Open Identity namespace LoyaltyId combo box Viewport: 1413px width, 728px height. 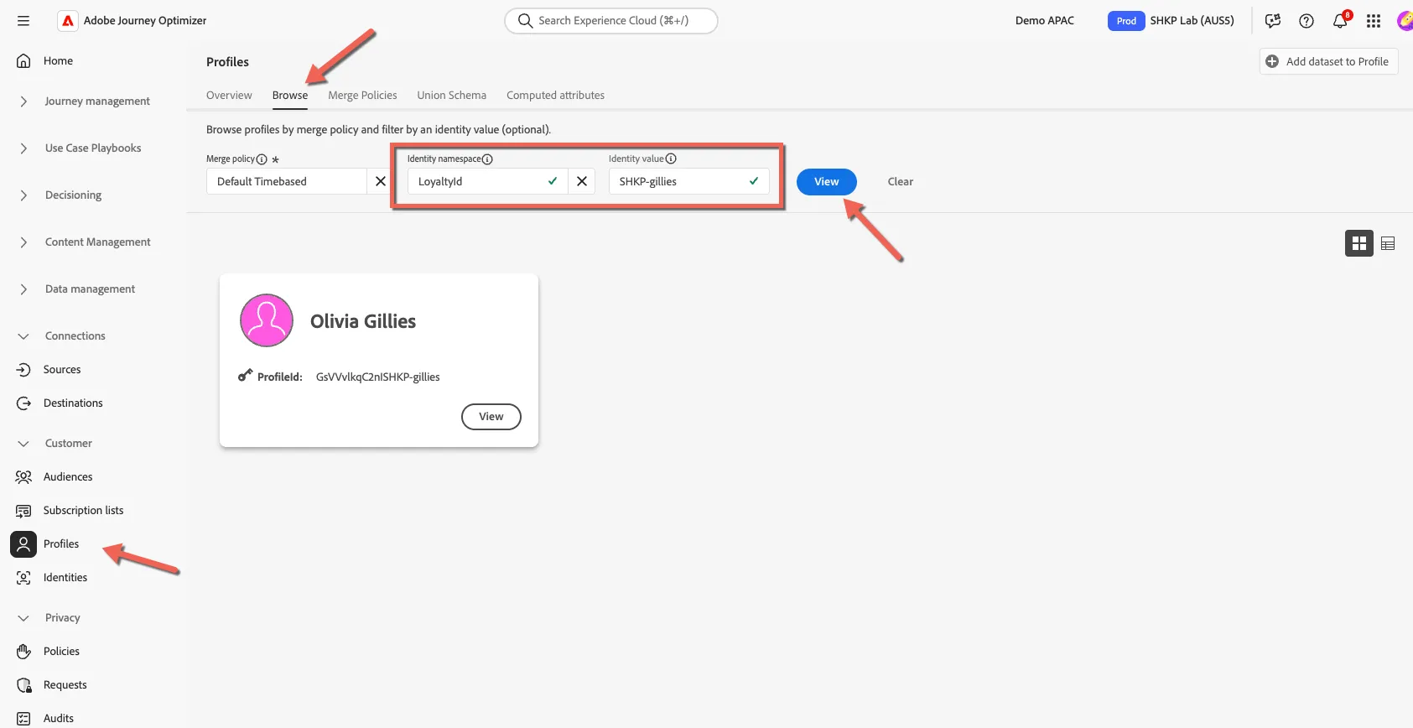point(487,181)
